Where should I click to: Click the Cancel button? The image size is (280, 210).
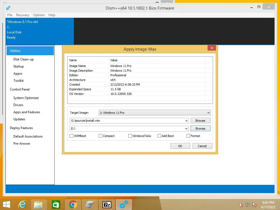pyautogui.click(x=202, y=146)
